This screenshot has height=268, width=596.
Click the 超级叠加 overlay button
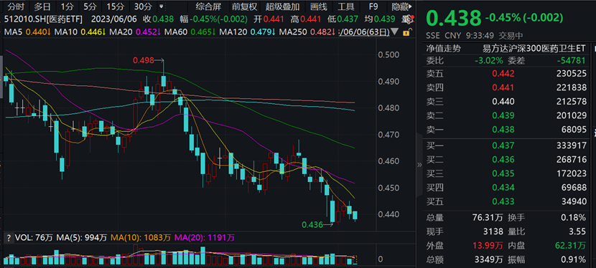tap(282, 6)
